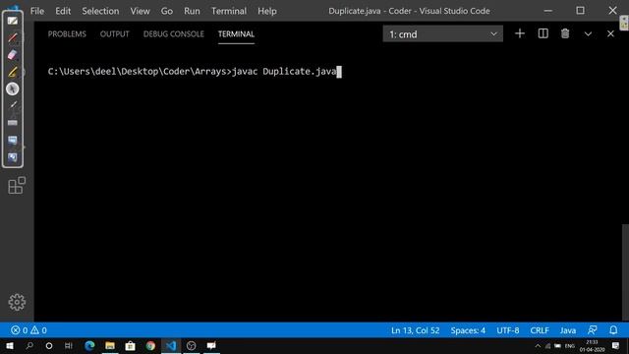
Task: Click the bottom screen-capture icon in annotation toolbar
Action: tap(13, 157)
